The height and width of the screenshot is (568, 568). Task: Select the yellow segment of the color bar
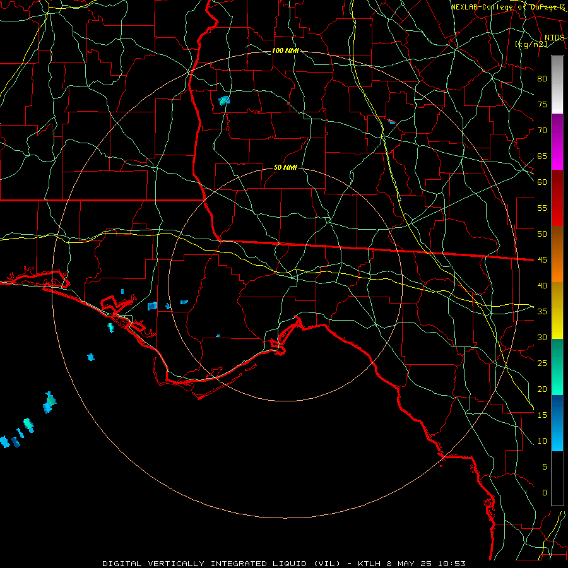(x=557, y=311)
